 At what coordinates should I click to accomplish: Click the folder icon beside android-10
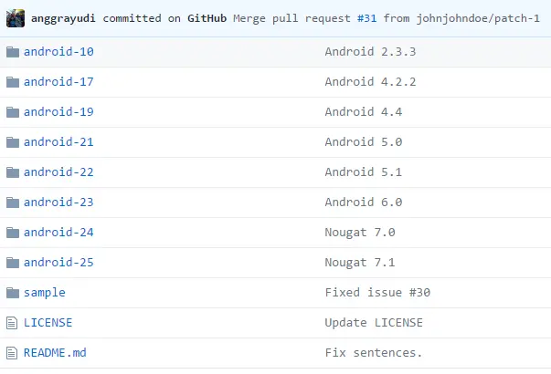pyautogui.click(x=13, y=52)
